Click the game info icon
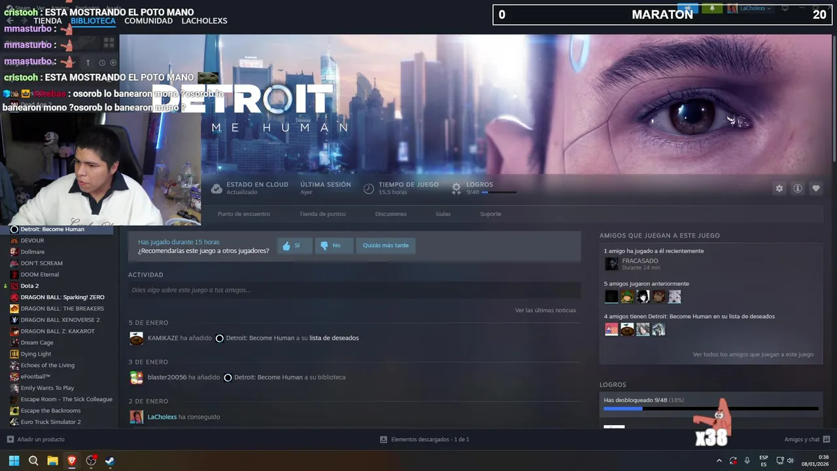Viewport: 837px width, 471px height. pos(798,188)
